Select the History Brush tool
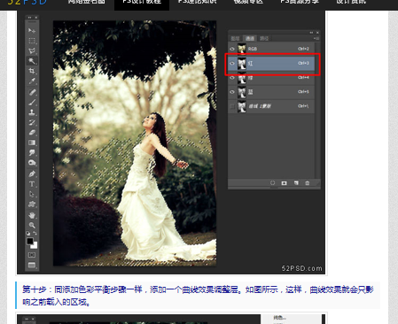 click(x=32, y=122)
